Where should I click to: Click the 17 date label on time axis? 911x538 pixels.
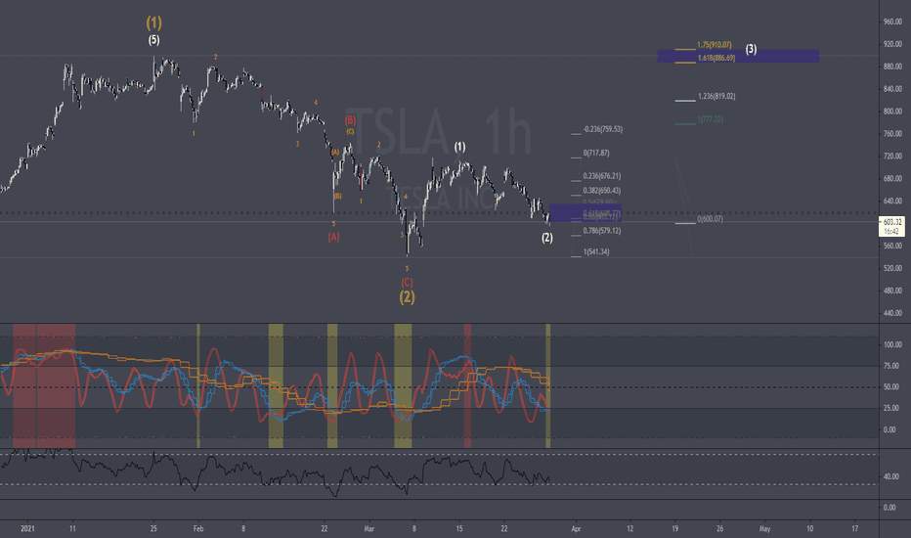click(x=854, y=528)
